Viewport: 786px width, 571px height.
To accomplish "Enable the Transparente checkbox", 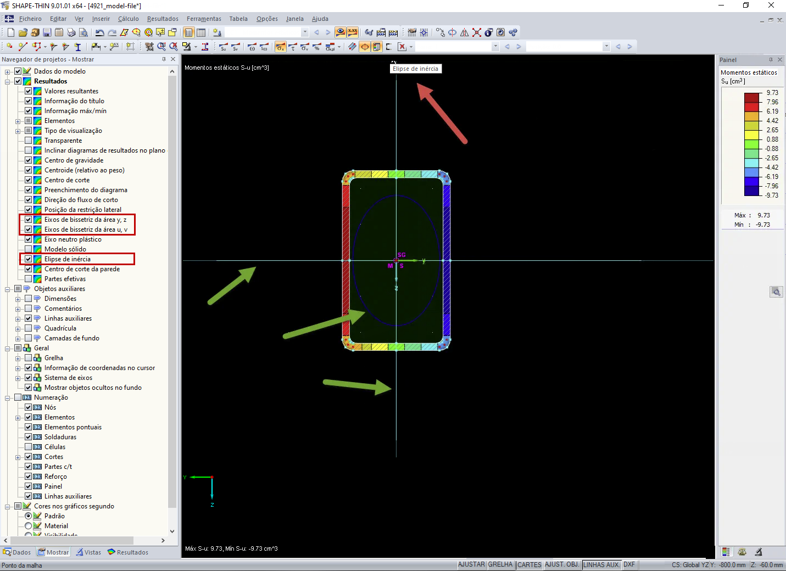I will coord(29,141).
